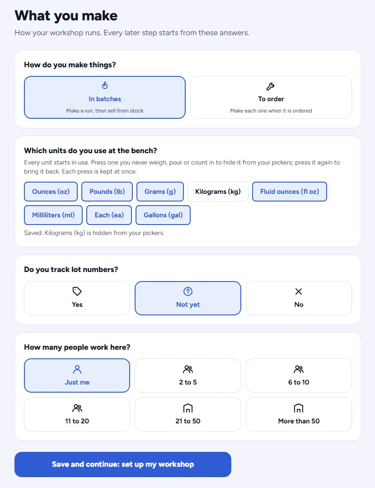Viewport: 375px width, 488px height.
Task: Click the flame icon on In batches
Action: [x=105, y=85]
